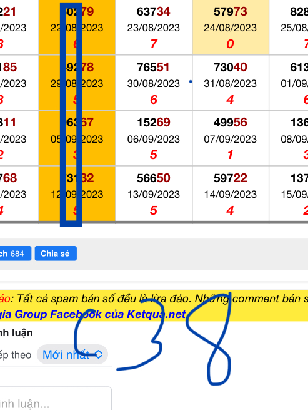This screenshot has height=410, width=308.
Task: Click the 13/09/2023 result cell 56650
Action: click(x=154, y=194)
